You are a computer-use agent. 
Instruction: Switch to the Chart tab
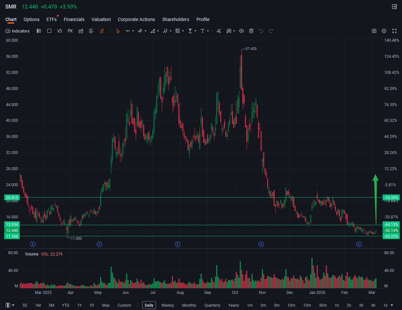(11, 19)
